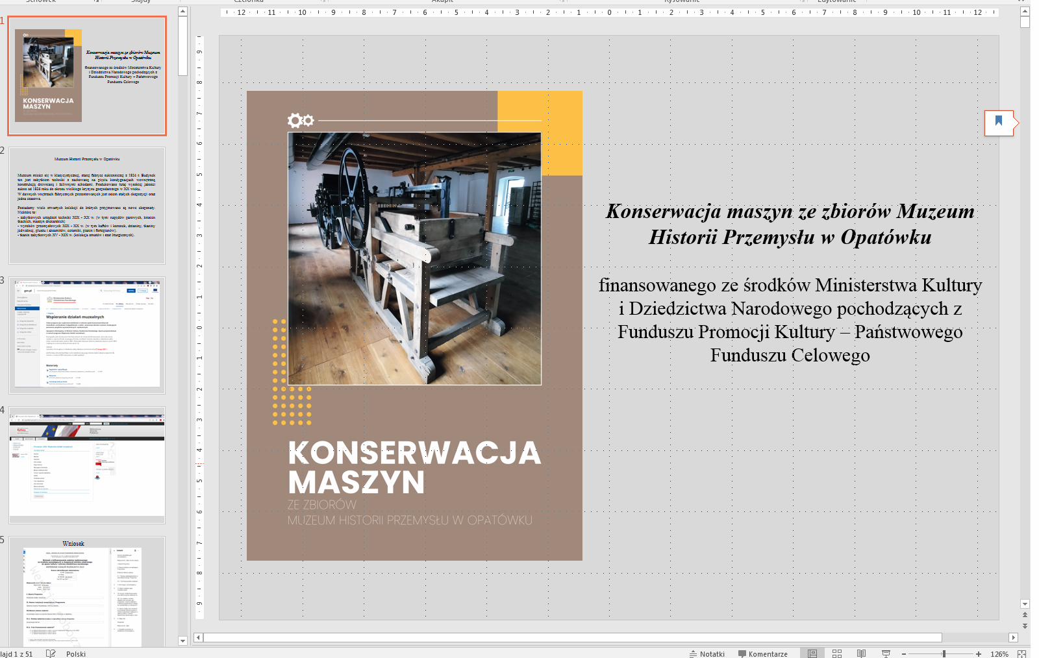The image size is (1039, 658).
Task: Switch to Normal view in status bar
Action: [812, 653]
